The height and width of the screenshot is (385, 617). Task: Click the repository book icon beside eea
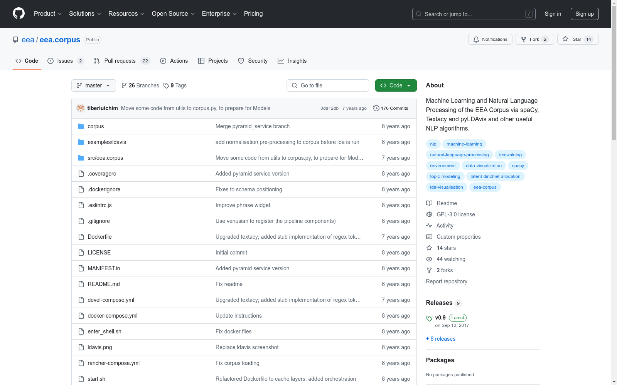pyautogui.click(x=15, y=40)
